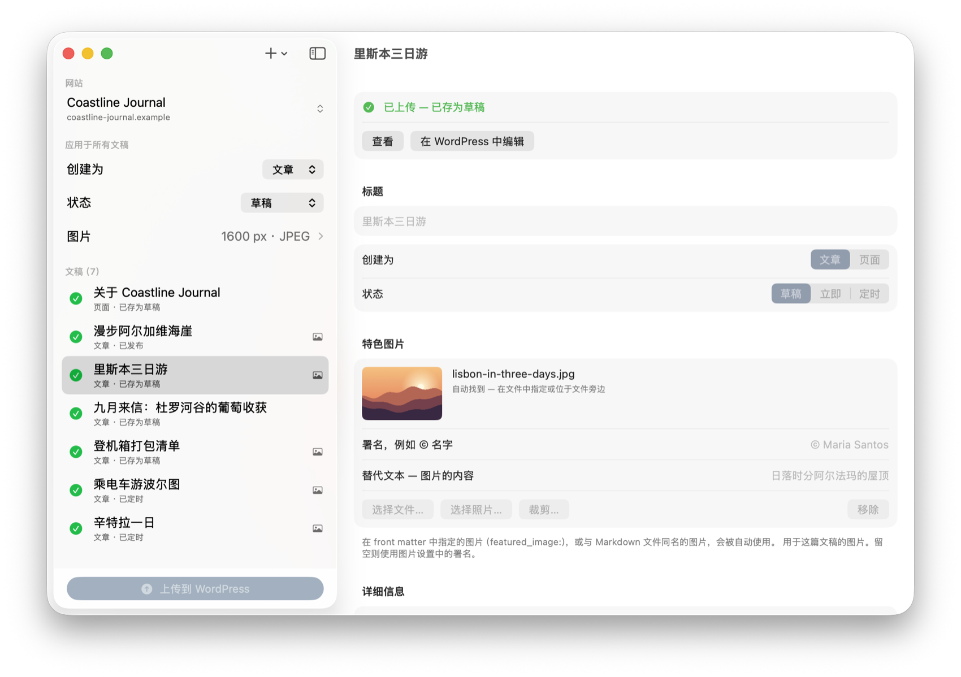Image resolution: width=961 pixels, height=677 pixels.
Task: Click the lisbon-in-three-days.jpg thumbnail
Action: point(402,393)
